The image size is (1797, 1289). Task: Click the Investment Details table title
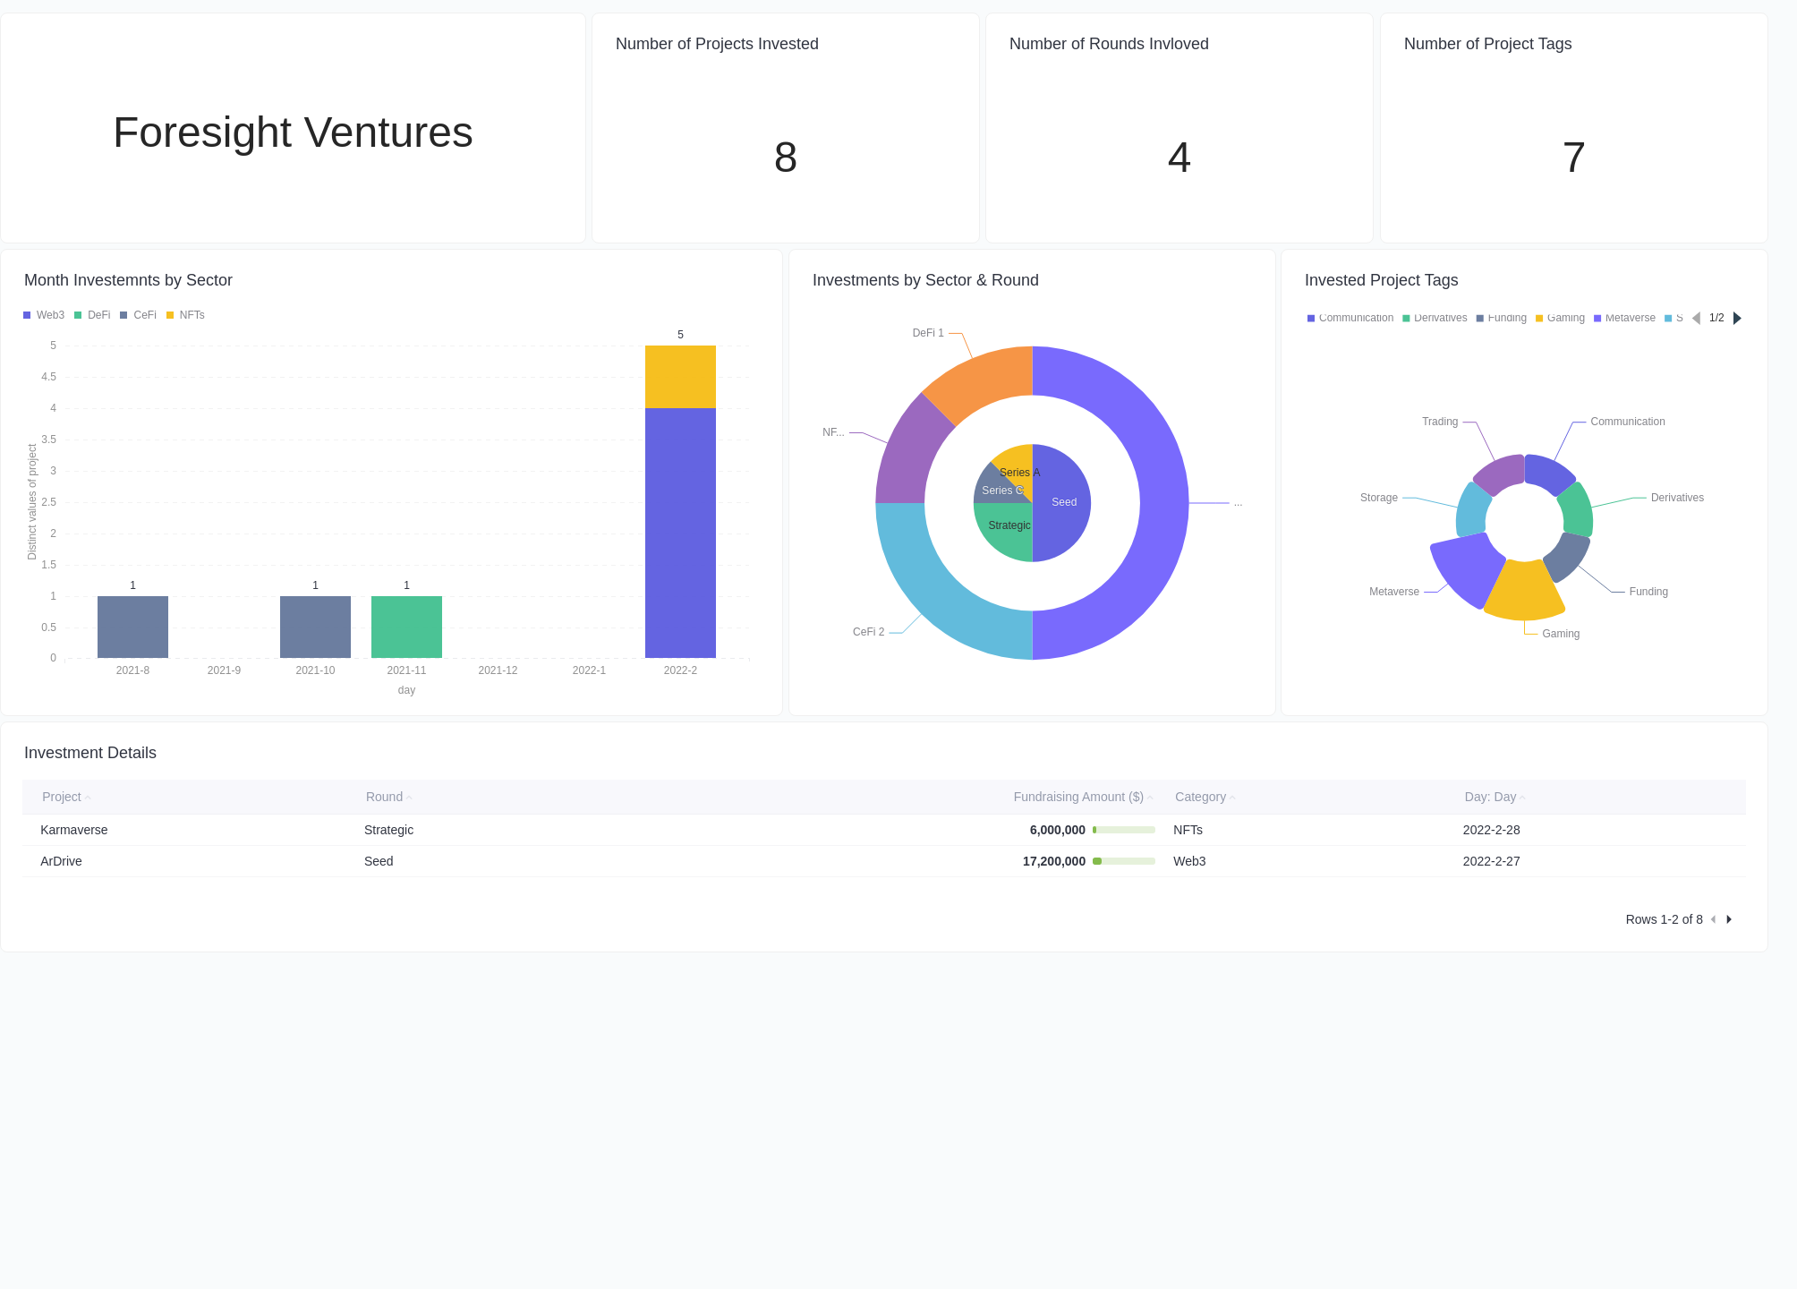(90, 753)
